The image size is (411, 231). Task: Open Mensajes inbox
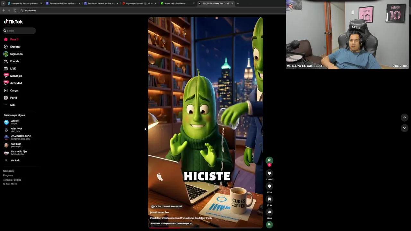[x=16, y=76]
